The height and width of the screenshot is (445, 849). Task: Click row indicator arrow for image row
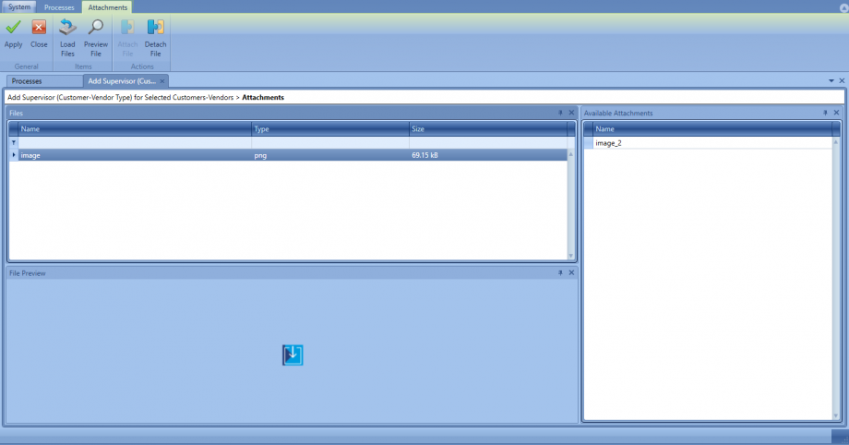pyautogui.click(x=14, y=155)
